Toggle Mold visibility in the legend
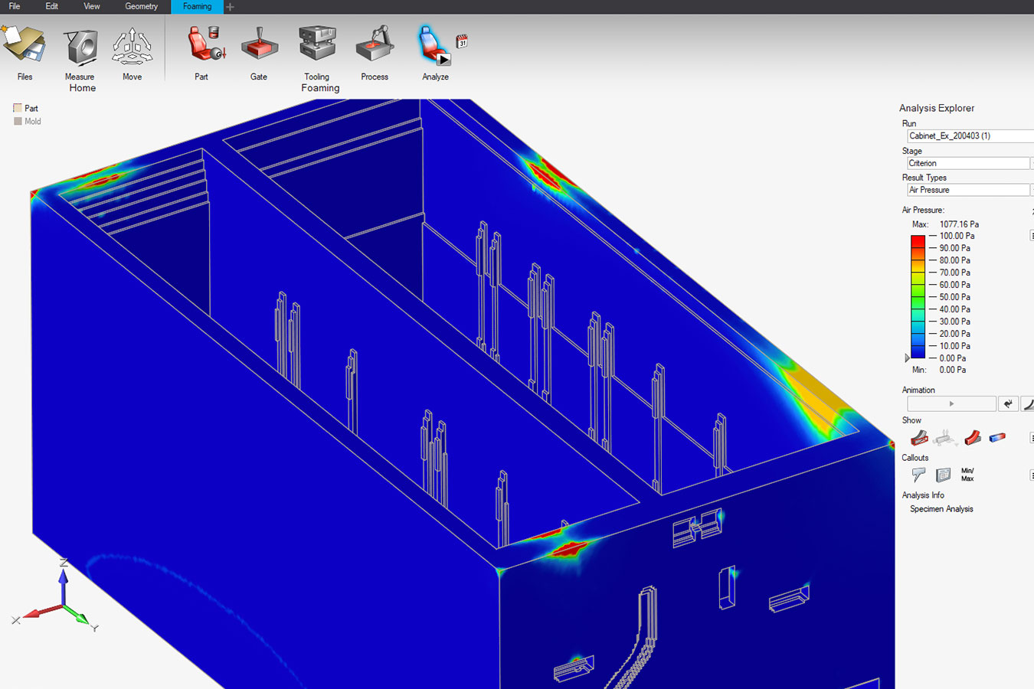Viewport: 1034px width, 689px height. point(18,122)
